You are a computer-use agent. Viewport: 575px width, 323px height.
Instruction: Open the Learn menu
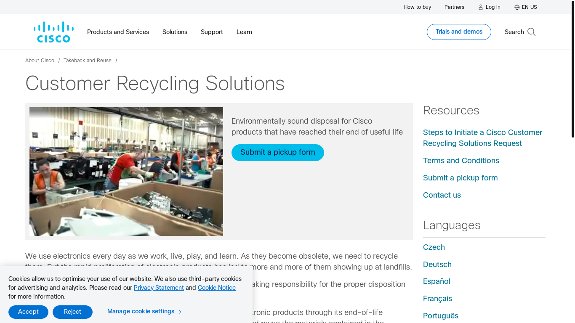pos(244,32)
